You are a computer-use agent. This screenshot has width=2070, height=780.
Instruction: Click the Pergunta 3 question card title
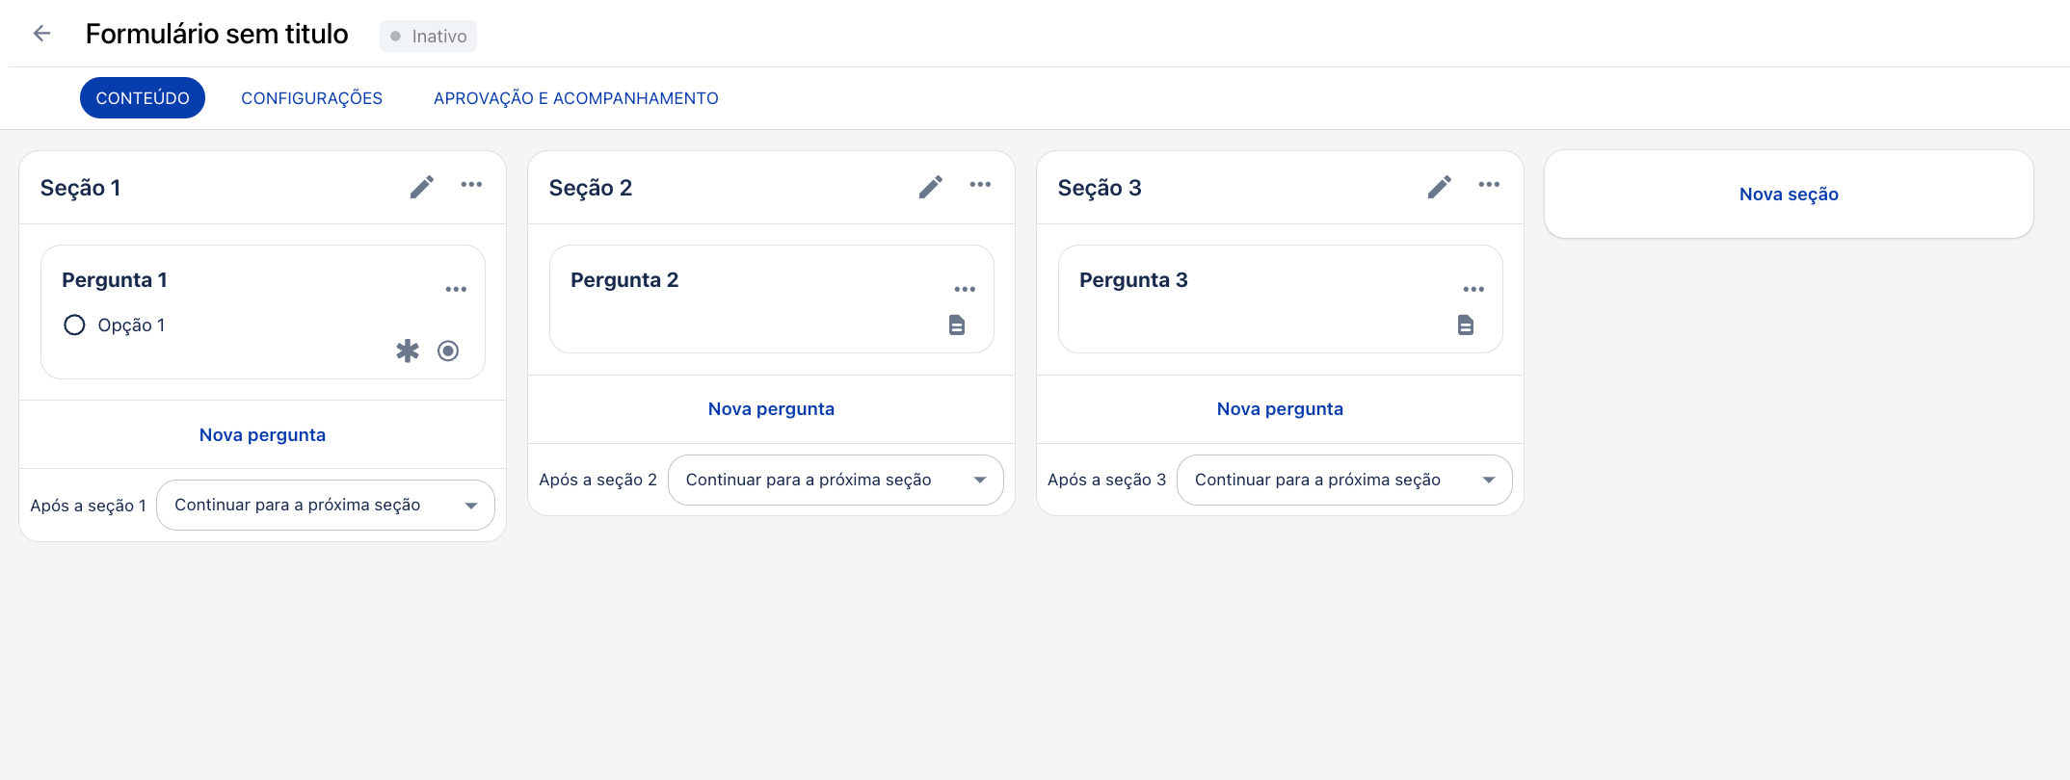tap(1133, 280)
